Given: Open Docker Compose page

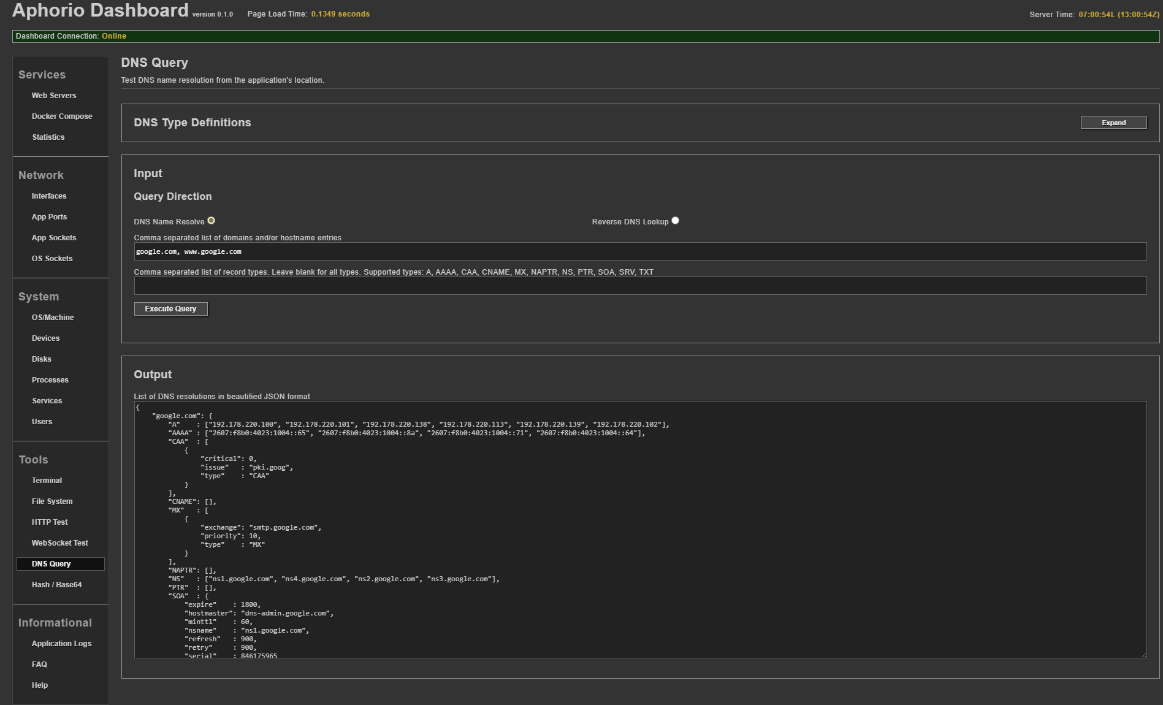Looking at the screenshot, I should pos(62,116).
